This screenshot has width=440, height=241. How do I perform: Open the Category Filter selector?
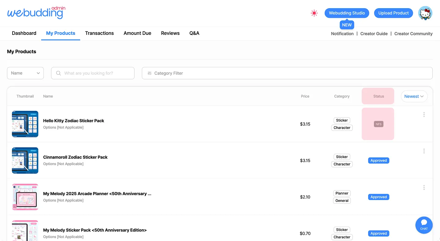287,73
